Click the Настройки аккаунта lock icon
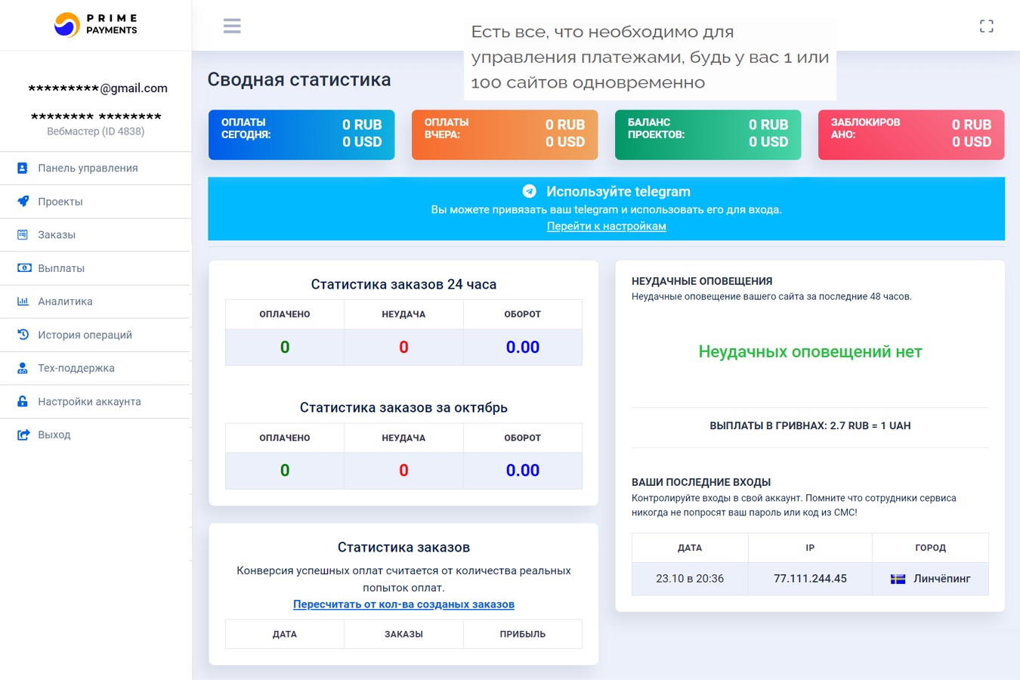The image size is (1020, 680). [23, 401]
